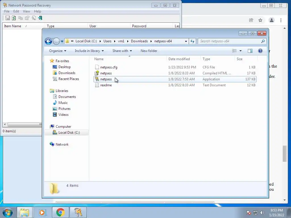Open File Explorer from taskbar

[x=24, y=212]
